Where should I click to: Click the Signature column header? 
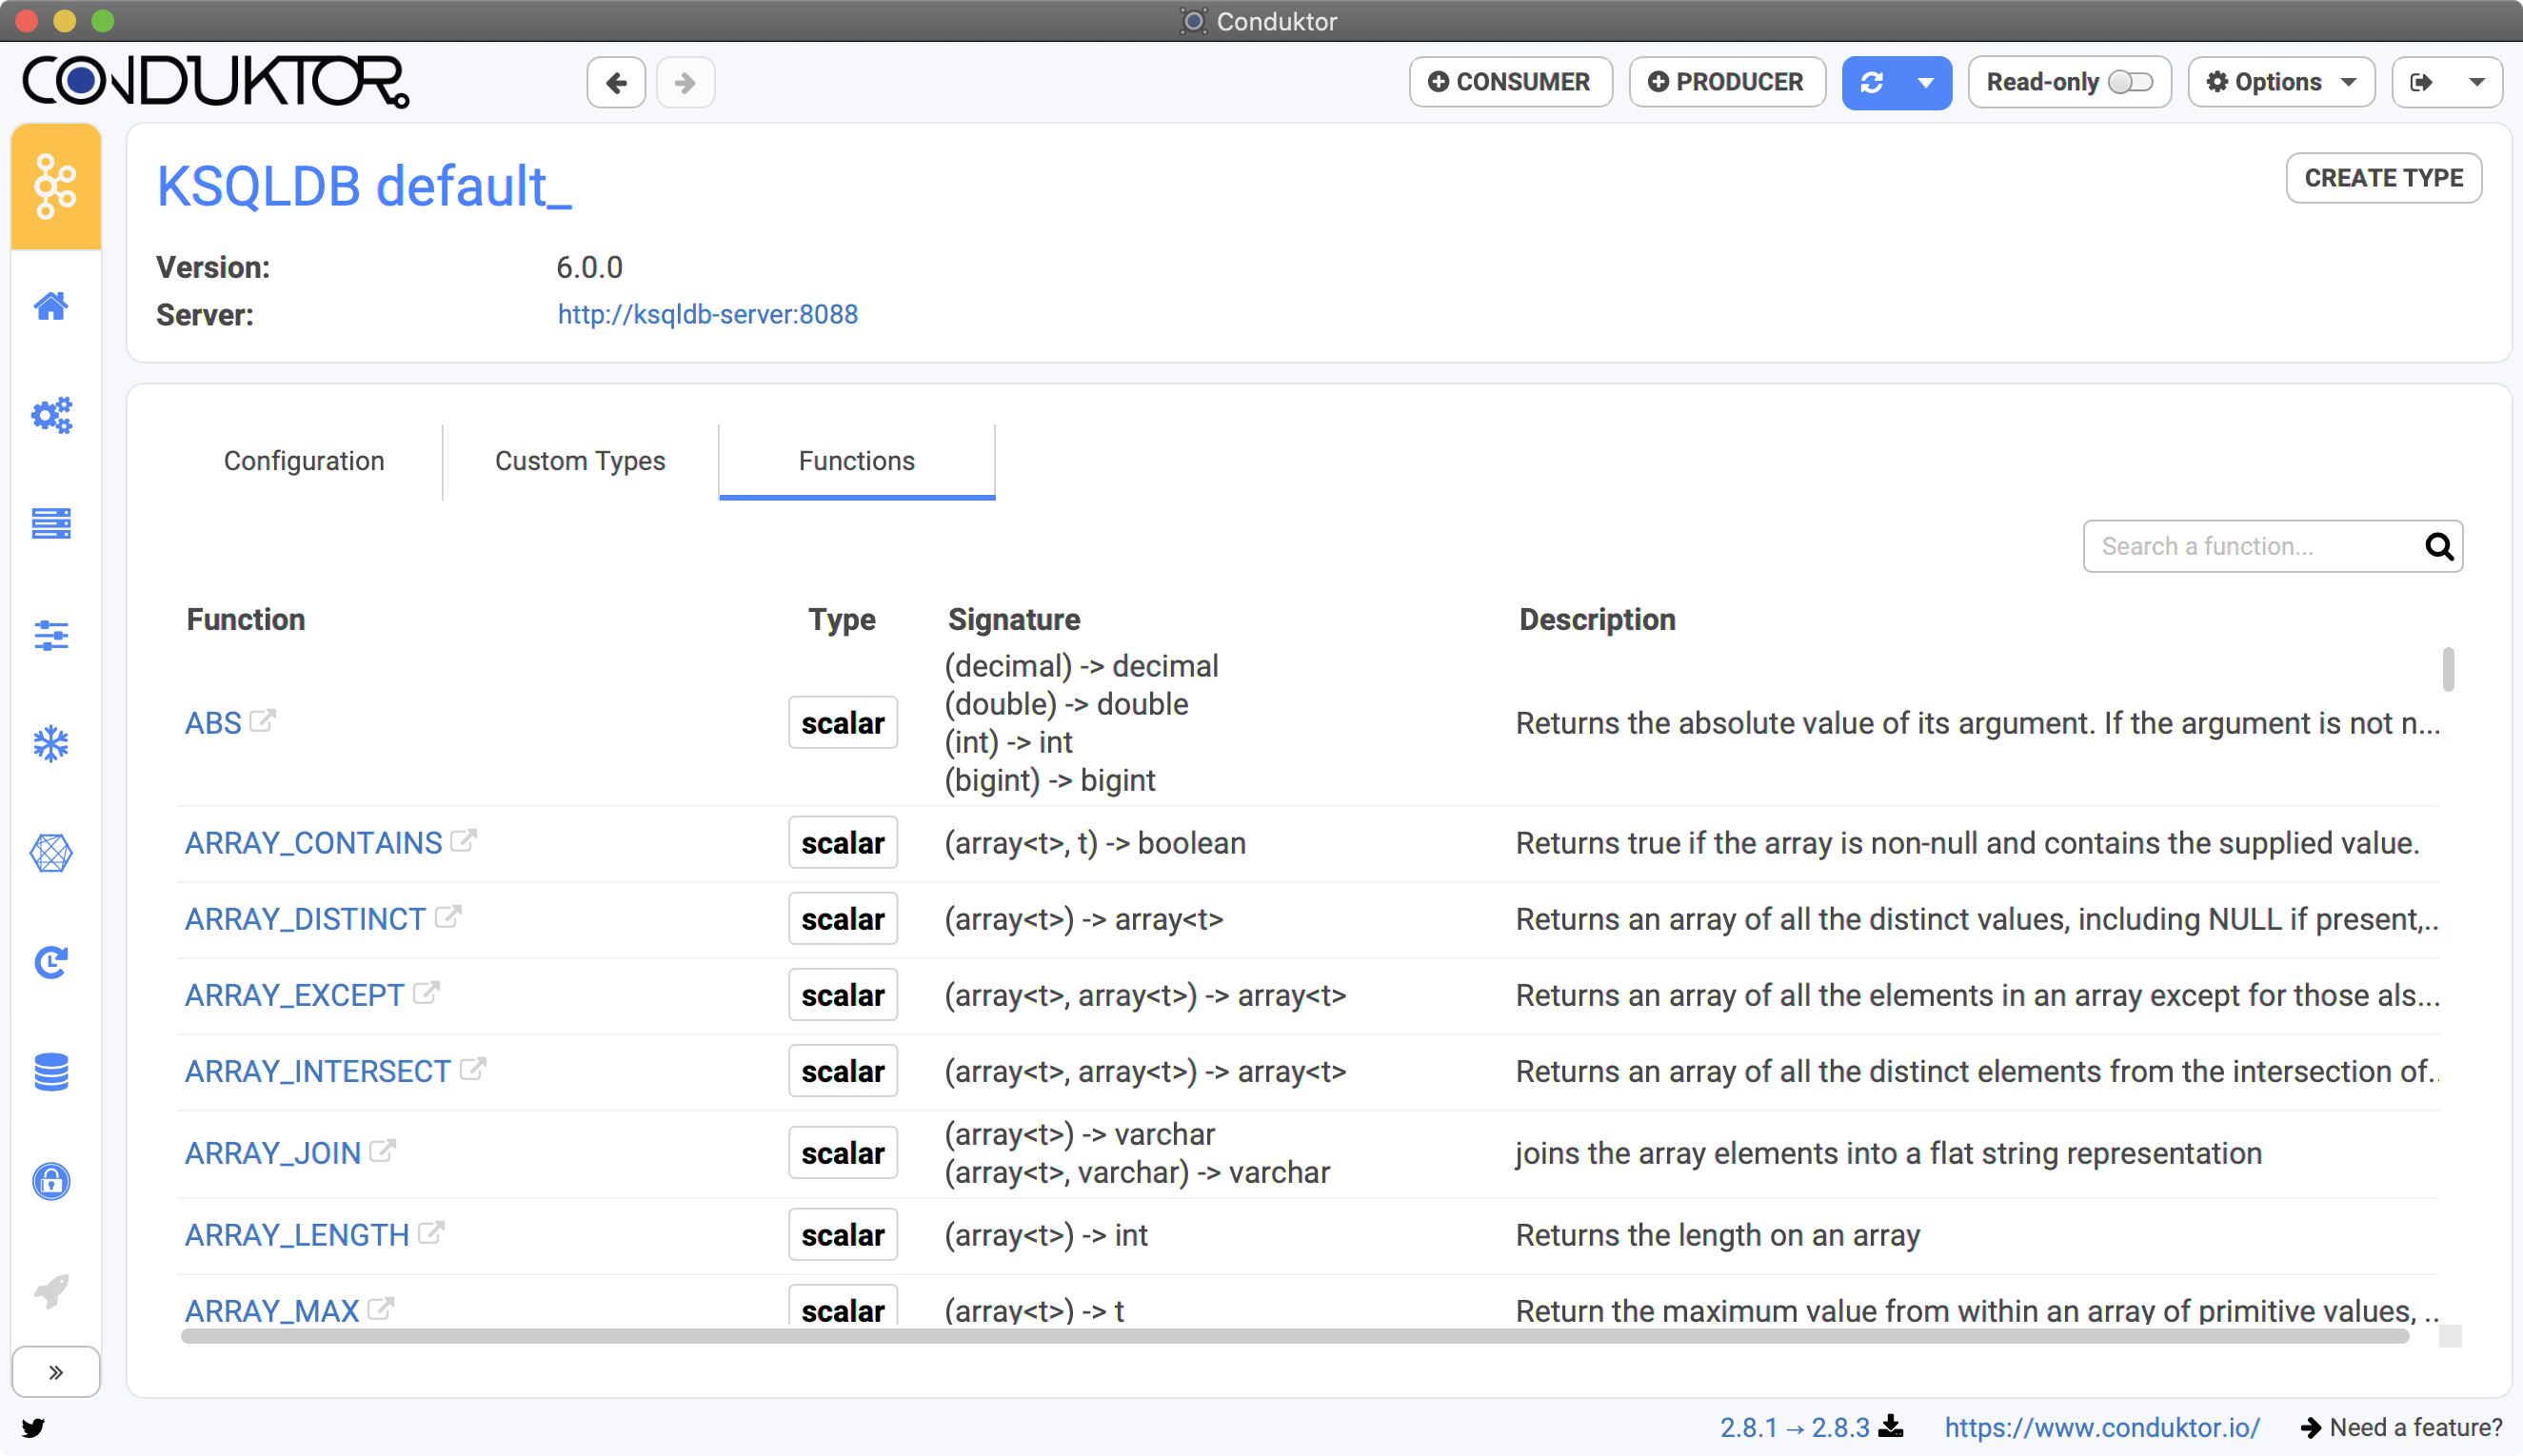(1013, 620)
